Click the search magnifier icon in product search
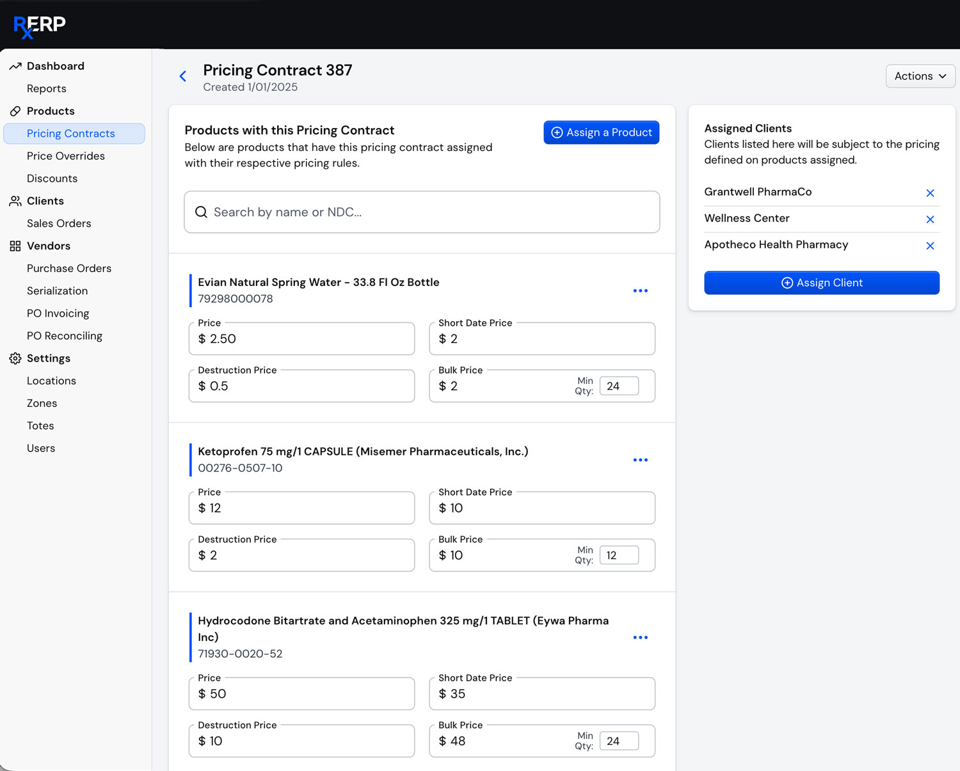The image size is (960, 771). pyautogui.click(x=202, y=212)
